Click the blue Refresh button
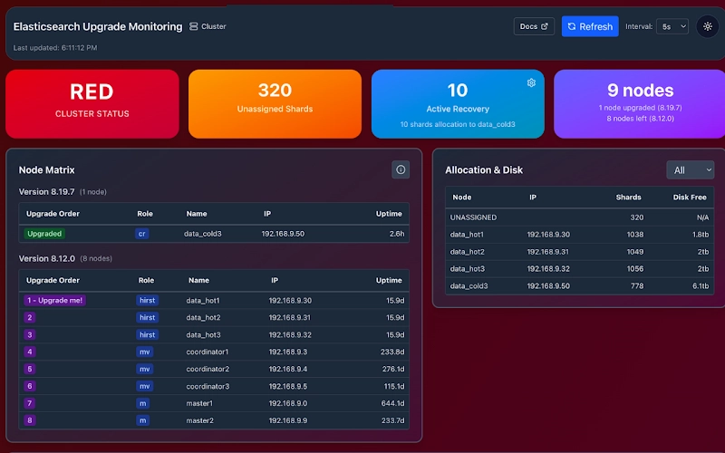The height and width of the screenshot is (453, 725). tap(590, 26)
